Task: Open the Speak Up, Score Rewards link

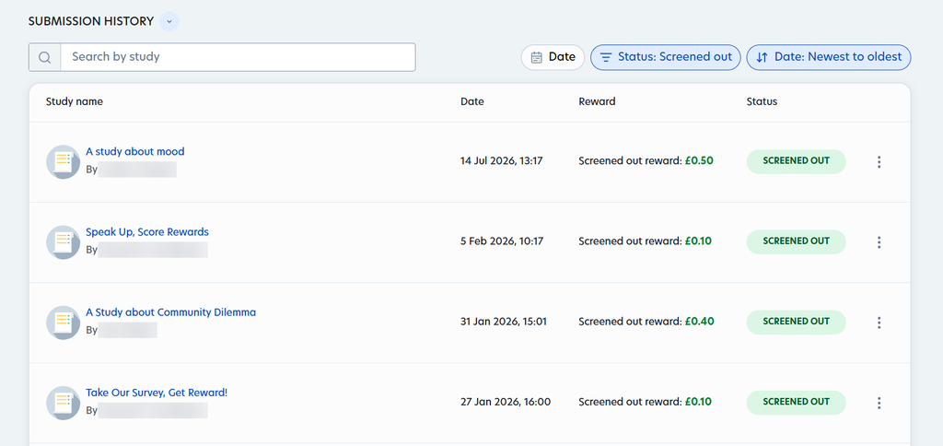Action: (147, 231)
